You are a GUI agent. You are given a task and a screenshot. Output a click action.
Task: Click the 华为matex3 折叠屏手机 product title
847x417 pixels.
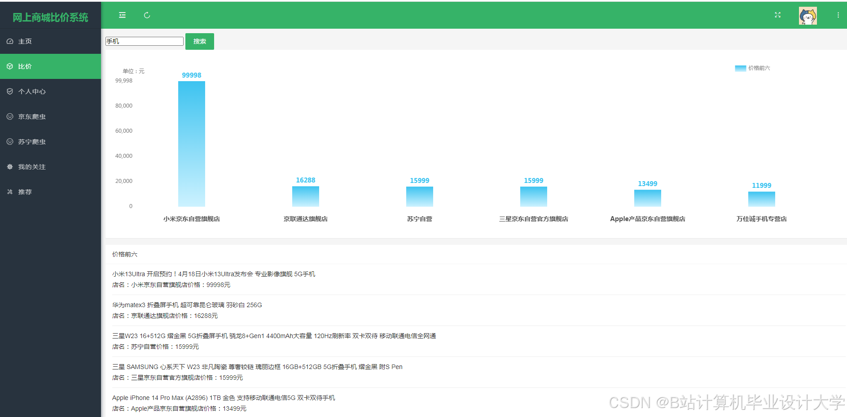(x=187, y=305)
